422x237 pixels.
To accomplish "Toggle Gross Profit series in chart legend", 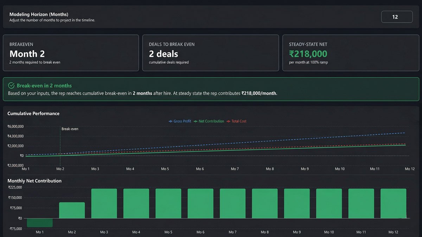I will (x=180, y=121).
